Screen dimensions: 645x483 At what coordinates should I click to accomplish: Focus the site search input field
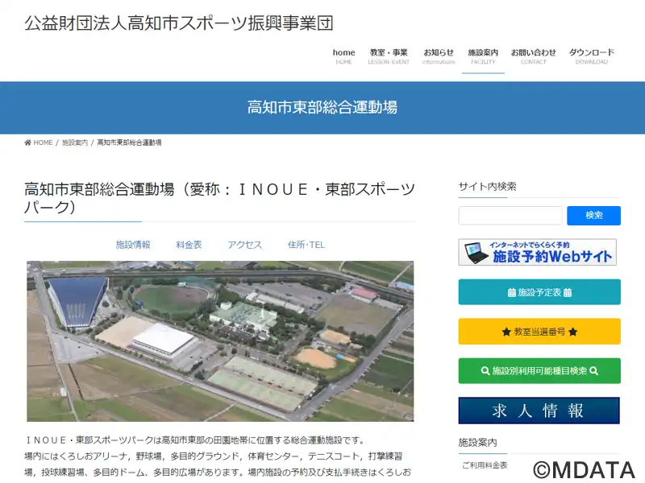[510, 216]
